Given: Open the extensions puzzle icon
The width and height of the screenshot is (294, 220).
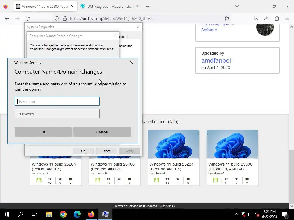Looking at the screenshot, I should coord(277,18).
